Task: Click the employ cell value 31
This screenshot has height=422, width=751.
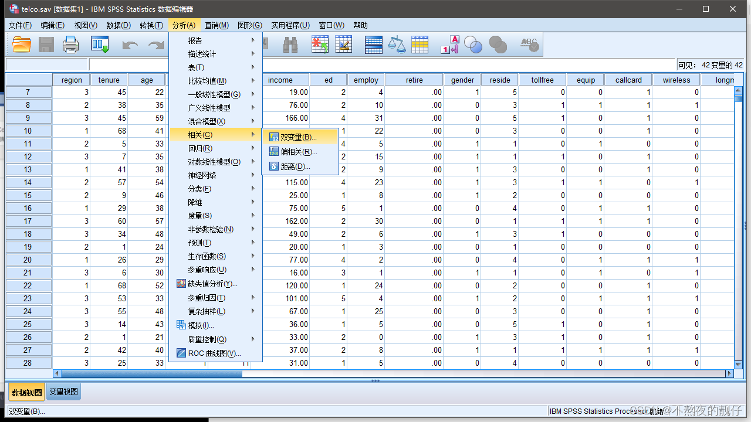Action: coord(366,118)
